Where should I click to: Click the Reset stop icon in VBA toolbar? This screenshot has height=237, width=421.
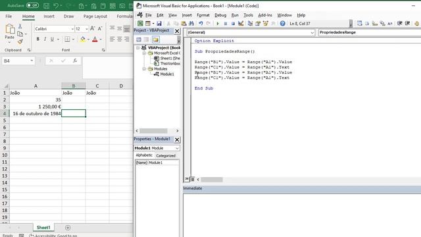[233, 24]
